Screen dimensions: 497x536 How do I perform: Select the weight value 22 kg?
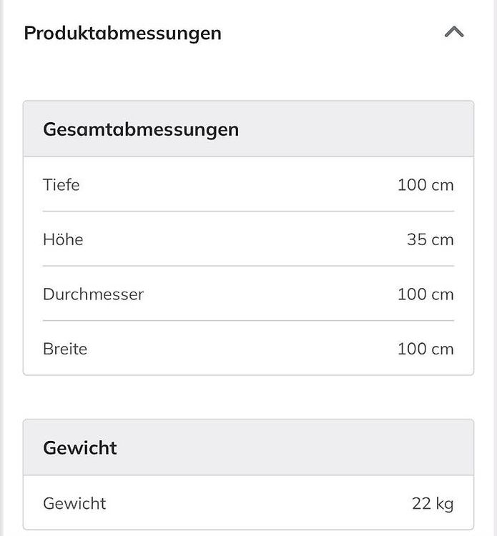tap(433, 504)
